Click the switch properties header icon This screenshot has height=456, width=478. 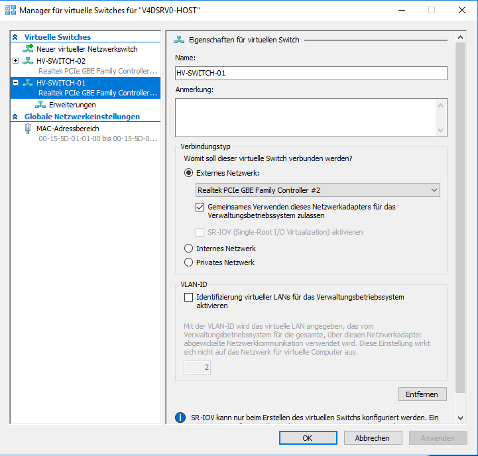179,40
